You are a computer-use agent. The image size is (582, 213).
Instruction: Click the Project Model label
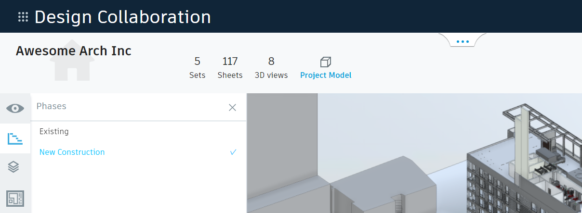[326, 75]
